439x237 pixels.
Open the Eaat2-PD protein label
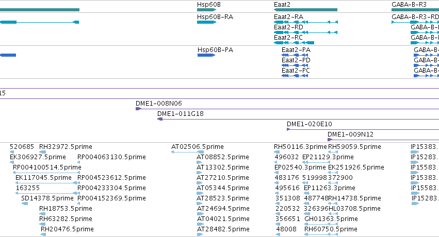click(296, 60)
